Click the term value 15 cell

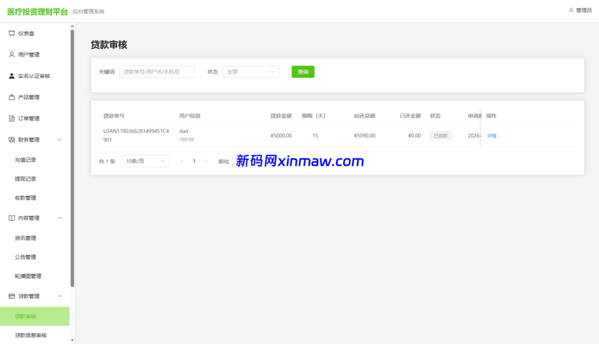[315, 136]
